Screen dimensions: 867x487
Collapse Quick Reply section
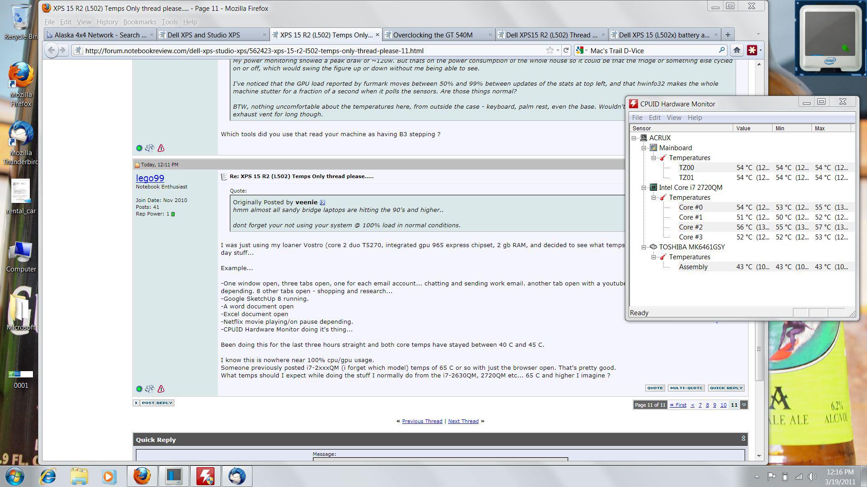point(743,438)
